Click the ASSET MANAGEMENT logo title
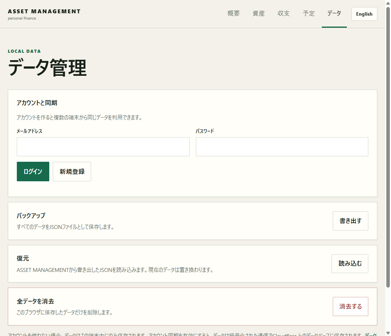Screen dimensions: 391x336 tap(44, 11)
